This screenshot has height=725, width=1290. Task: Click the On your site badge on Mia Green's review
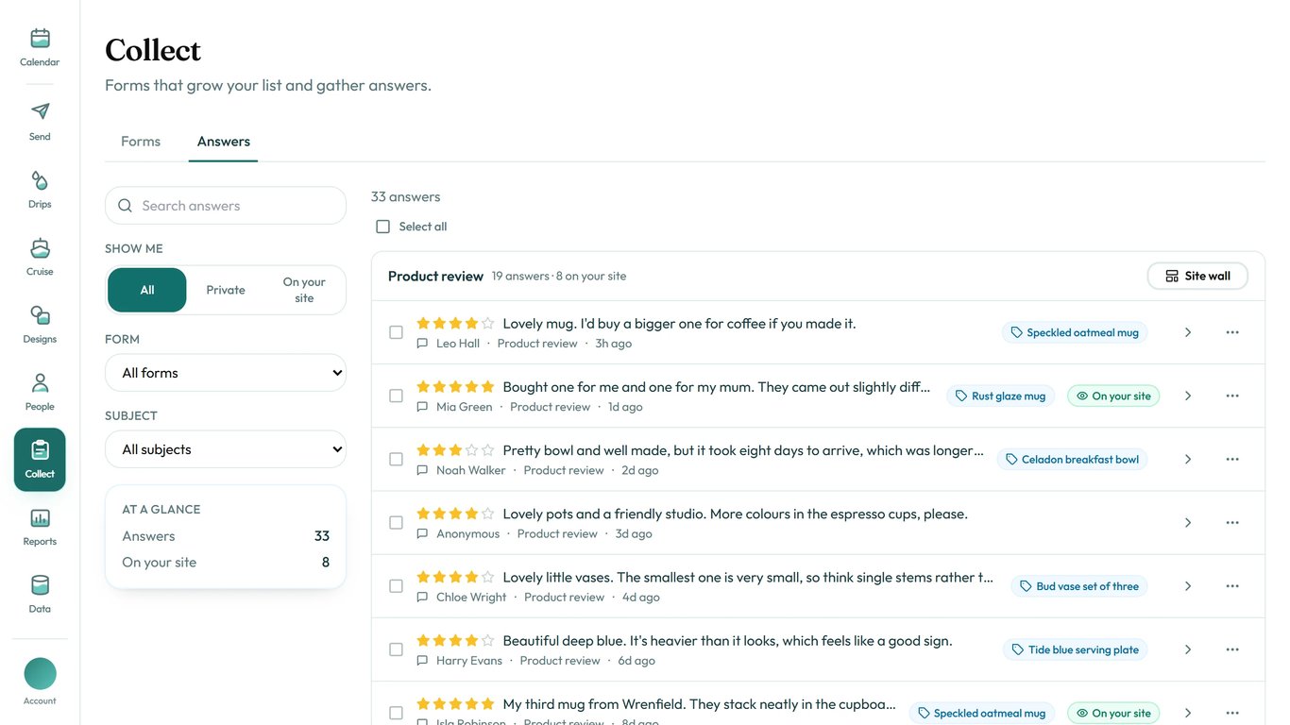pos(1113,396)
